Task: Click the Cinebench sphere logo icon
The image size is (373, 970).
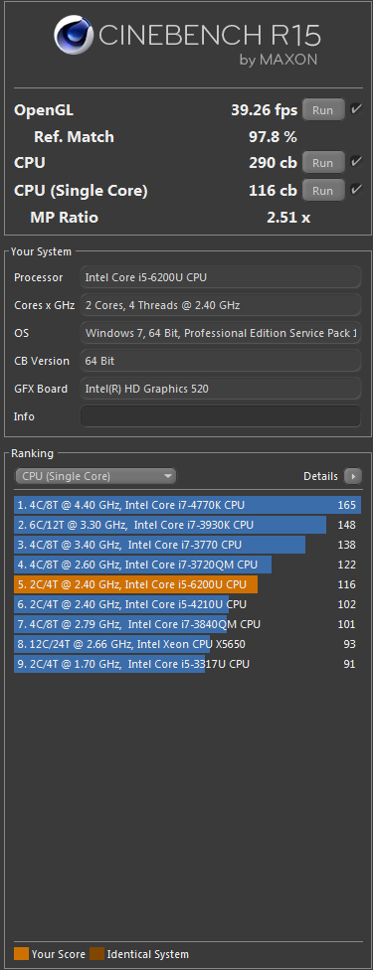Action: (74, 35)
